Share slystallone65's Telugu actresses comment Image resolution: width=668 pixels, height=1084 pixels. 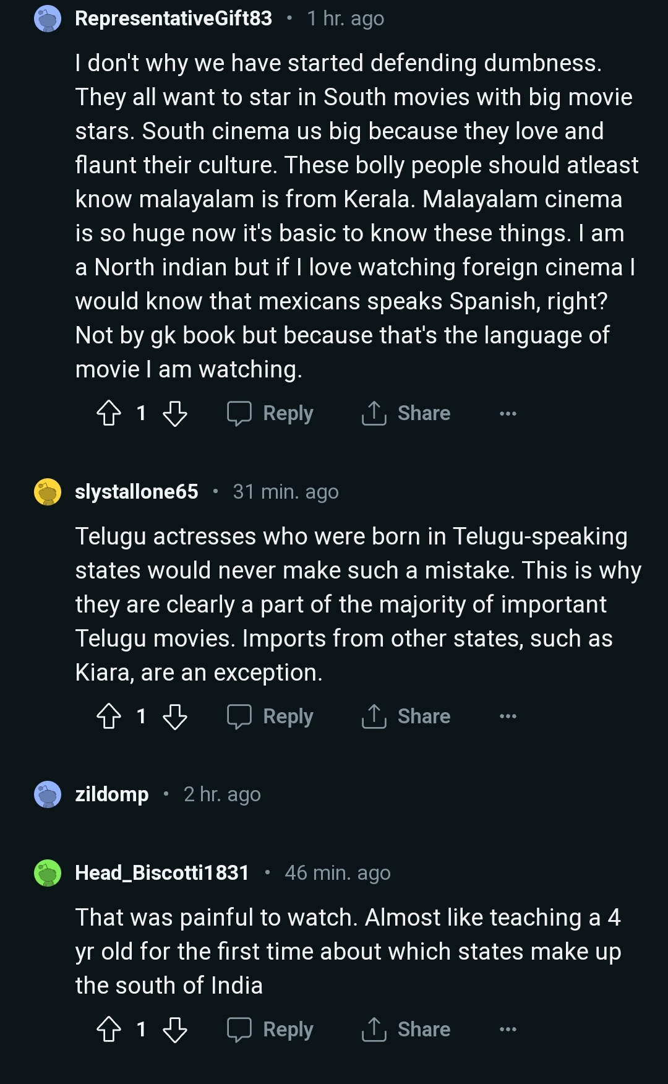[406, 716]
